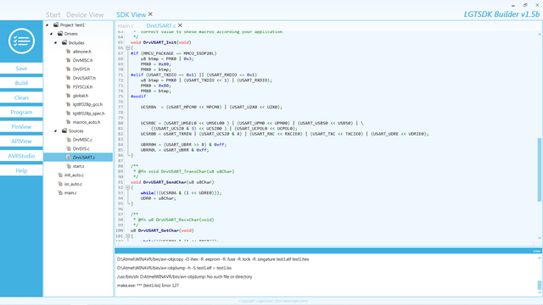Click the DrvUSART.h file icon
543x305 pixels.
click(68, 78)
